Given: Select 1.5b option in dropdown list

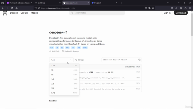Looking at the screenshot, I should coord(64,65).
